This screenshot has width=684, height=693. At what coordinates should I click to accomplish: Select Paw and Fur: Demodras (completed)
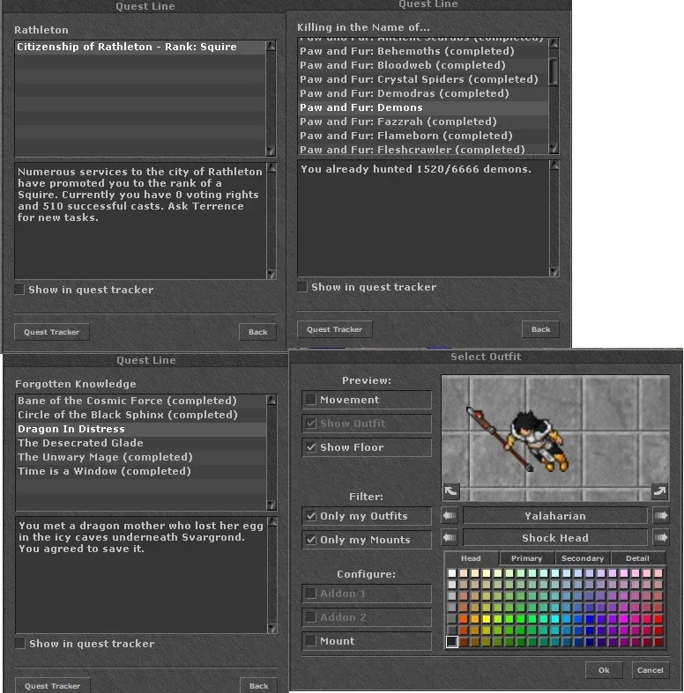[423, 93]
